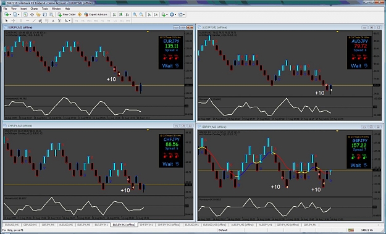Show the Navigator panel via star-folder icon

click(x=38, y=15)
